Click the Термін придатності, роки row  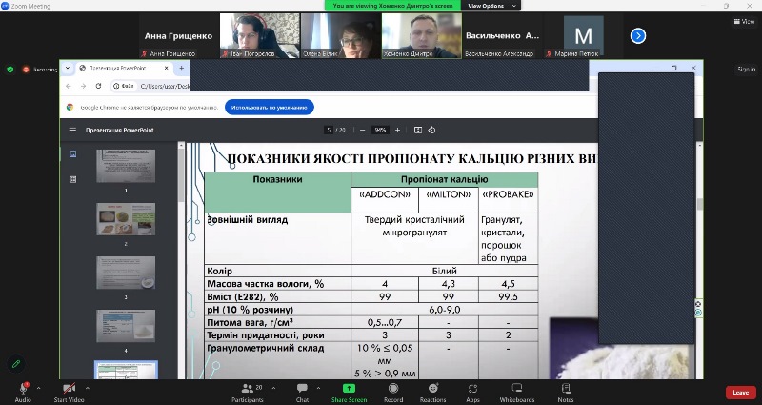coord(371,335)
